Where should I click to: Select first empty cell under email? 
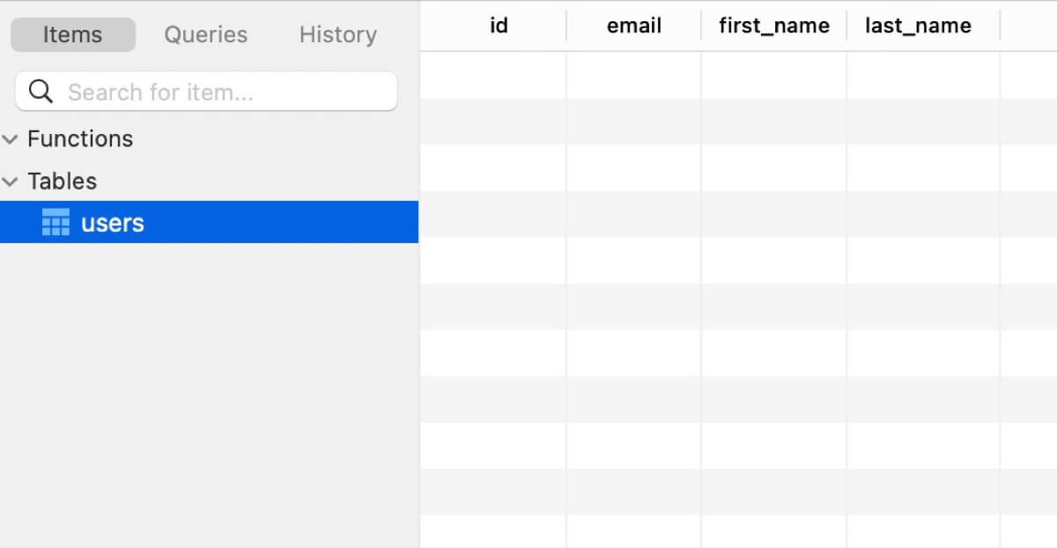pos(633,75)
